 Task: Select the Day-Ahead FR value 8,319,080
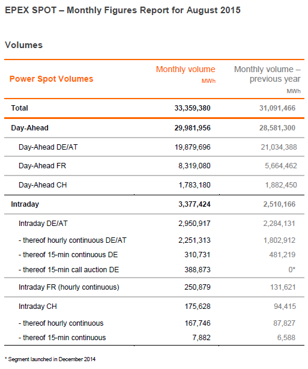194,166
